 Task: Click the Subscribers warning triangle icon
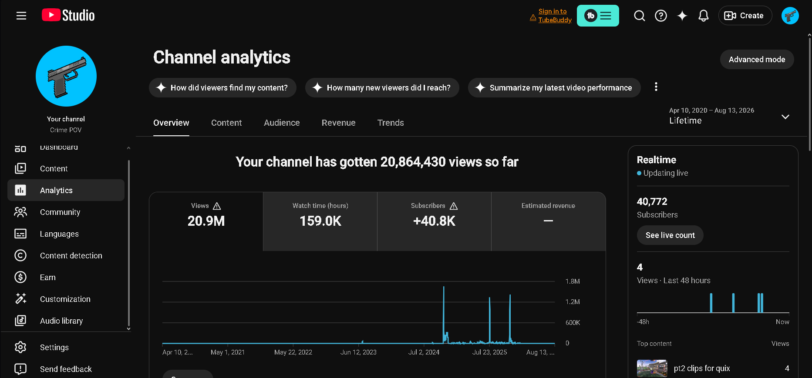pos(454,206)
